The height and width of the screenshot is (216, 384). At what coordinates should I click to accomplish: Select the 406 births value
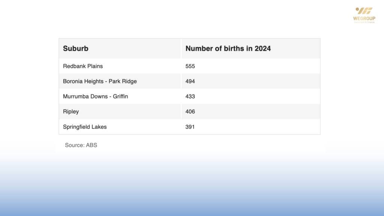[x=190, y=112]
